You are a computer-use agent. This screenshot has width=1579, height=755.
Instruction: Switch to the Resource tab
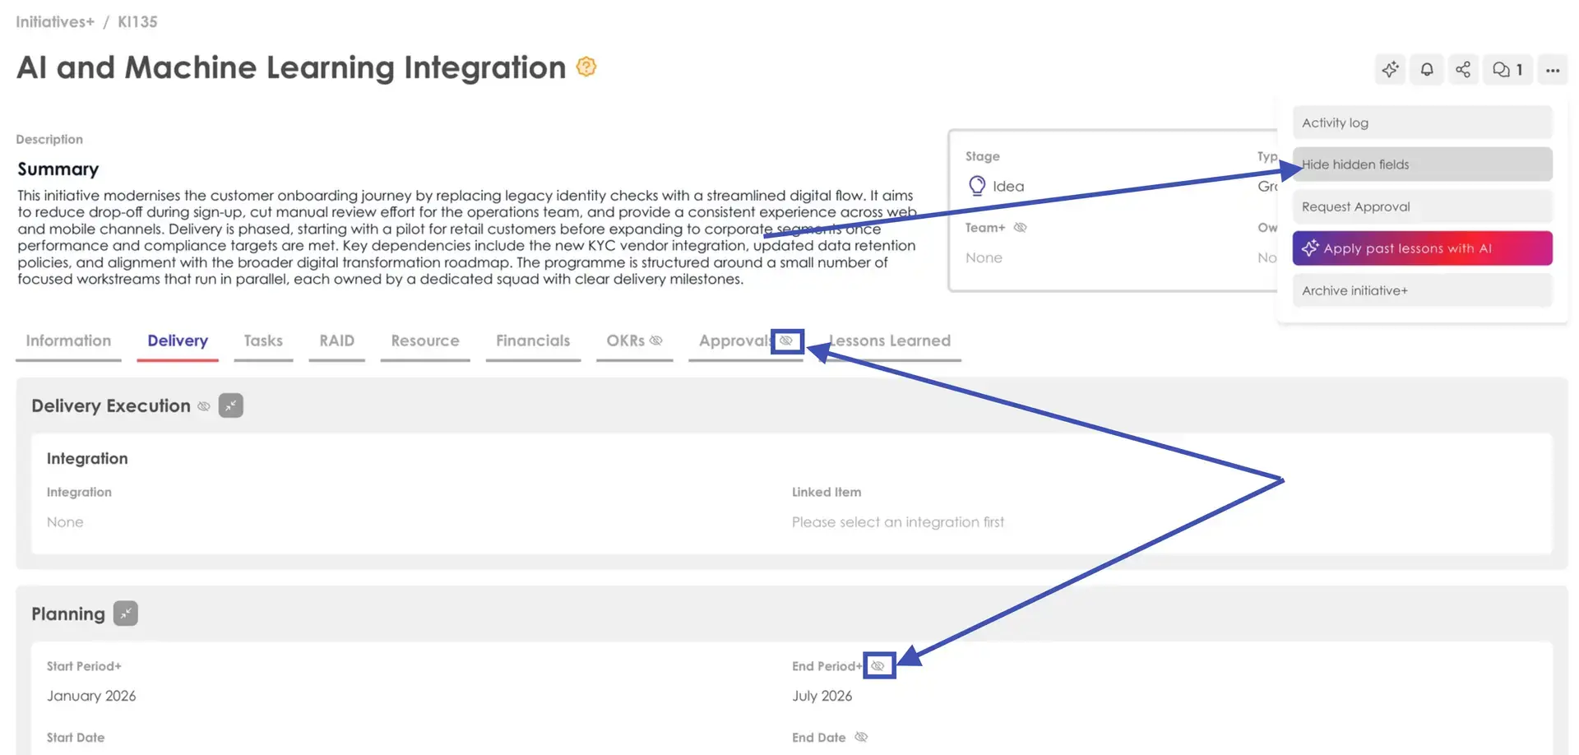point(425,340)
